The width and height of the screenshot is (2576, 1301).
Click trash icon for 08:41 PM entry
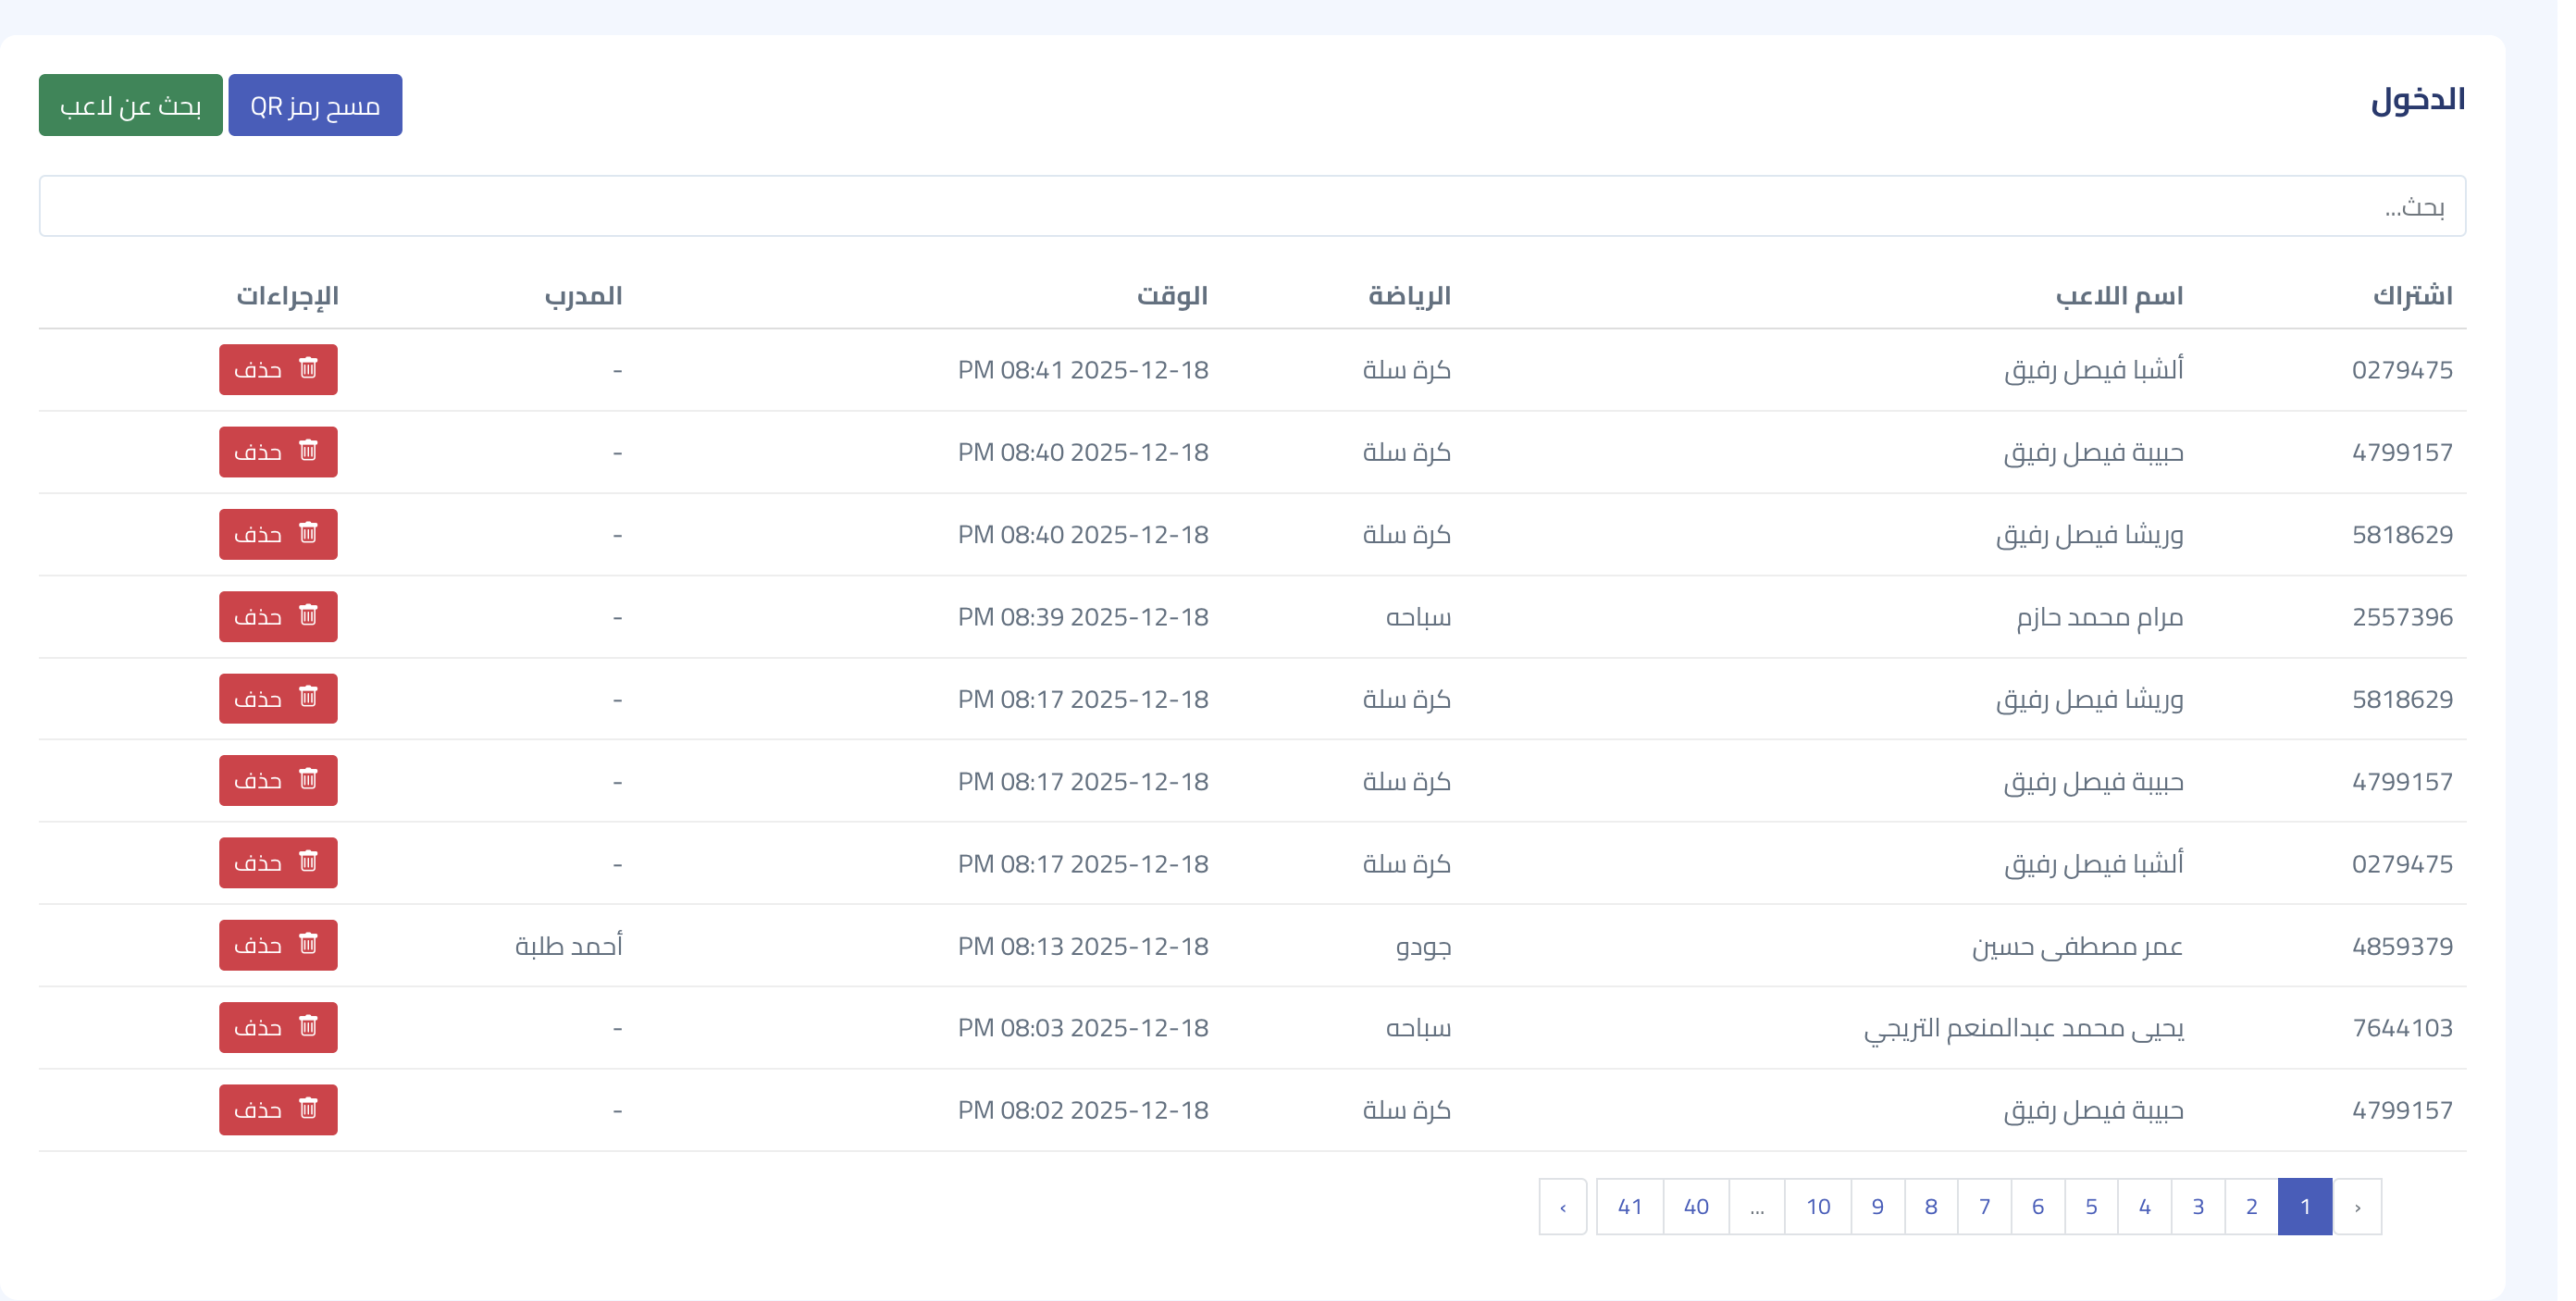[x=309, y=369]
